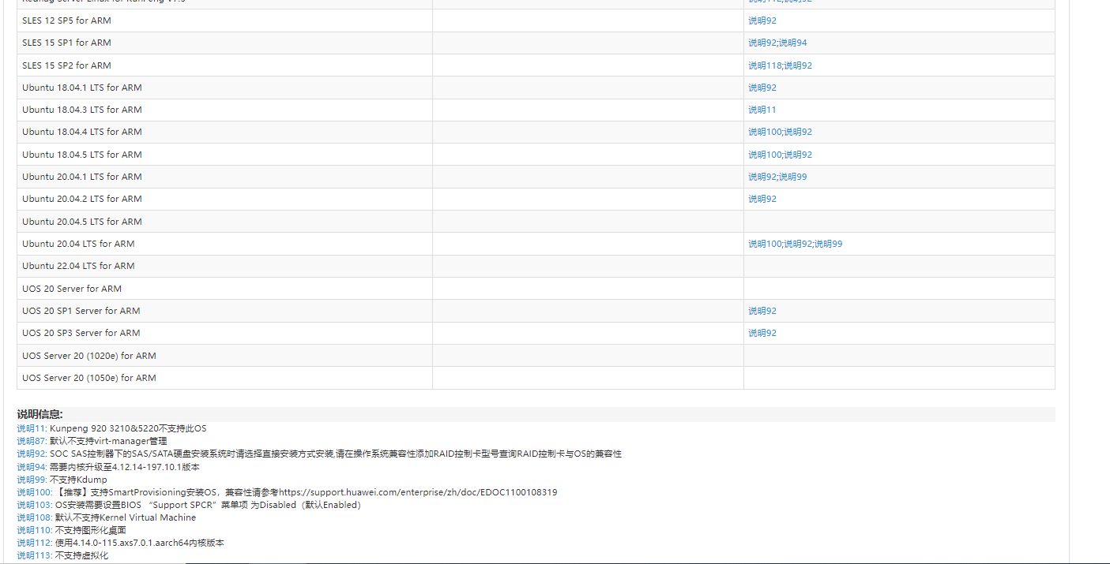Image resolution: width=1110 pixels, height=564 pixels.
Task: Click the UOS 20 SP1 Server for ARM cell
Action: pyautogui.click(x=224, y=311)
